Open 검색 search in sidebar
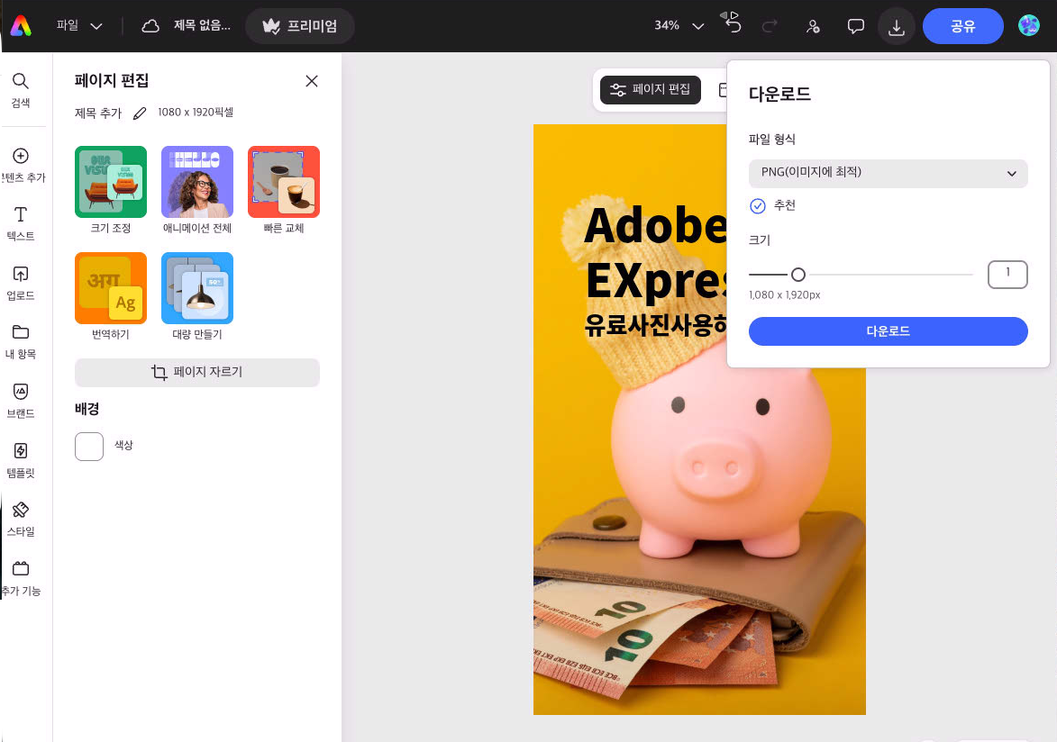This screenshot has width=1057, height=742. [x=21, y=90]
